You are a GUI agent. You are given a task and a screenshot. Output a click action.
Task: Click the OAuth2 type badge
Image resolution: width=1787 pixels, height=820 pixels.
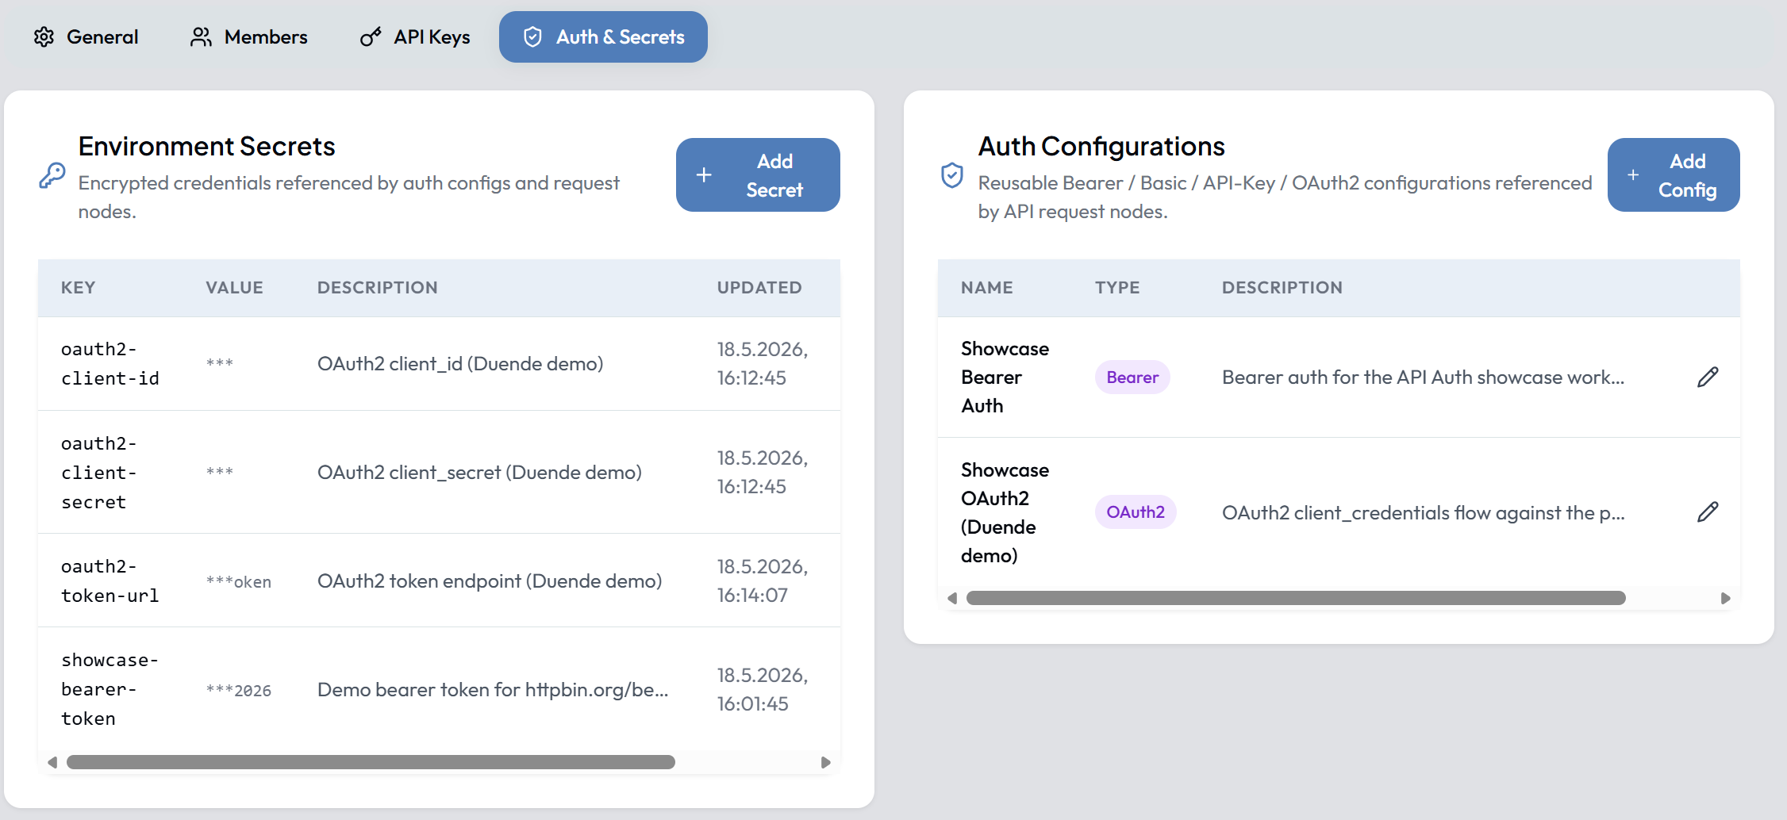point(1136,512)
